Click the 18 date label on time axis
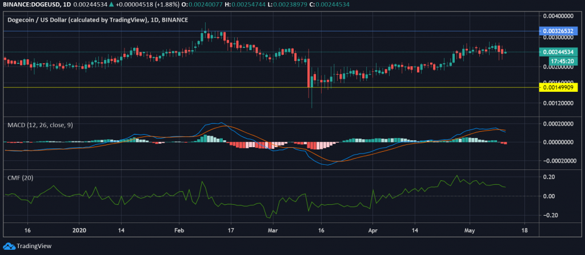This screenshot has height=255, width=585. (x=524, y=230)
